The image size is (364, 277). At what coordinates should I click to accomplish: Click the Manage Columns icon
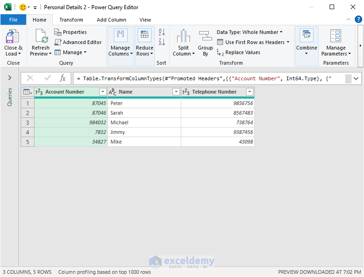[x=120, y=35]
